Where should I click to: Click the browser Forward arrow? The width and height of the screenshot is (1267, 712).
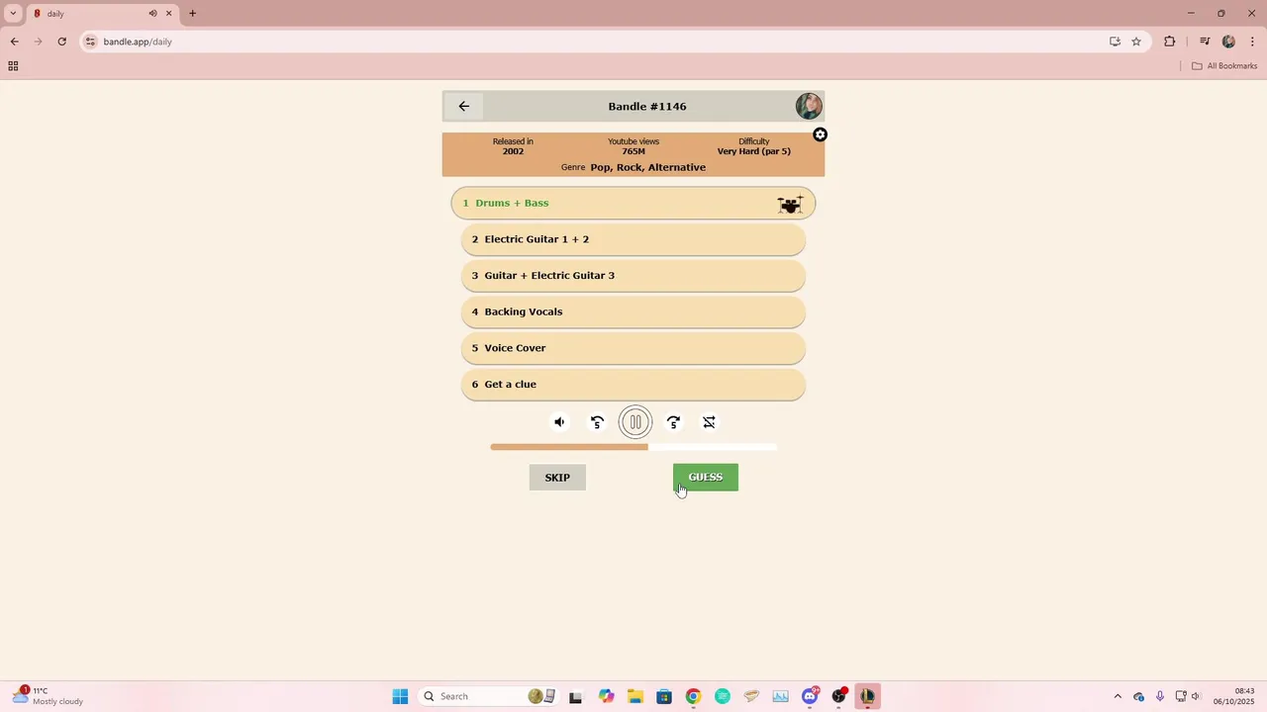(x=38, y=42)
